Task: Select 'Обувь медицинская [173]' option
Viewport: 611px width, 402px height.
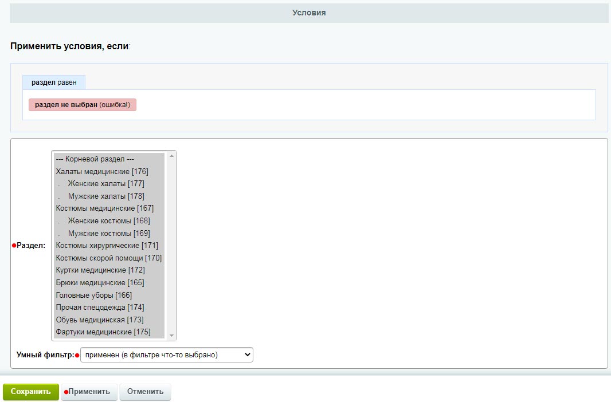Action: (100, 320)
